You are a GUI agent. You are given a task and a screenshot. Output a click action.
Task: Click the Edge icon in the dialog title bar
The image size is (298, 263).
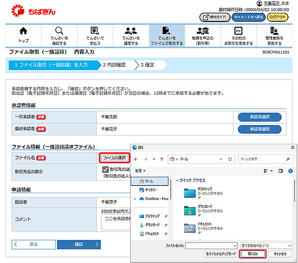(135, 147)
